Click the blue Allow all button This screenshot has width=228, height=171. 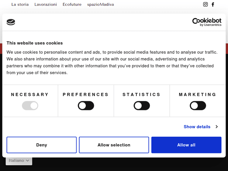[186, 145]
